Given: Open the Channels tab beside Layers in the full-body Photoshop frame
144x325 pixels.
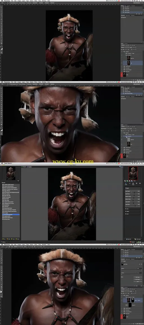Looking at the screenshot, I should [x=126, y=44].
